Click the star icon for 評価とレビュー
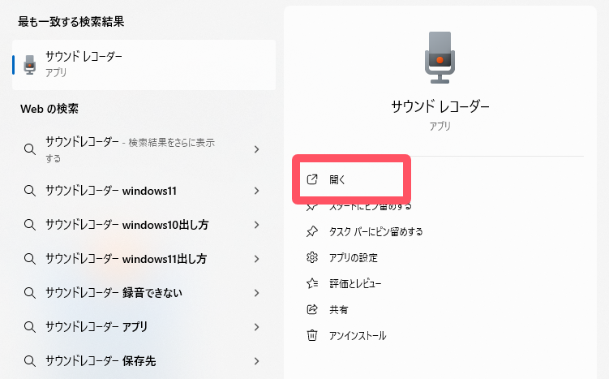The width and height of the screenshot is (609, 379). click(312, 283)
